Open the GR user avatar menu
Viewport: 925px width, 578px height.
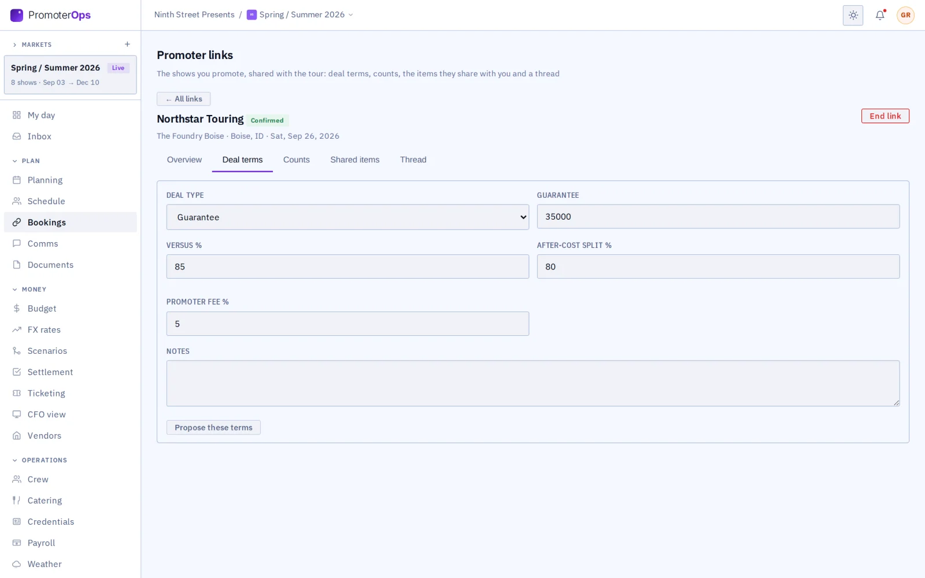pos(905,16)
